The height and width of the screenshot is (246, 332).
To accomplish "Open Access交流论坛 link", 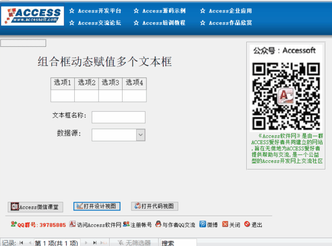I will [100, 23].
